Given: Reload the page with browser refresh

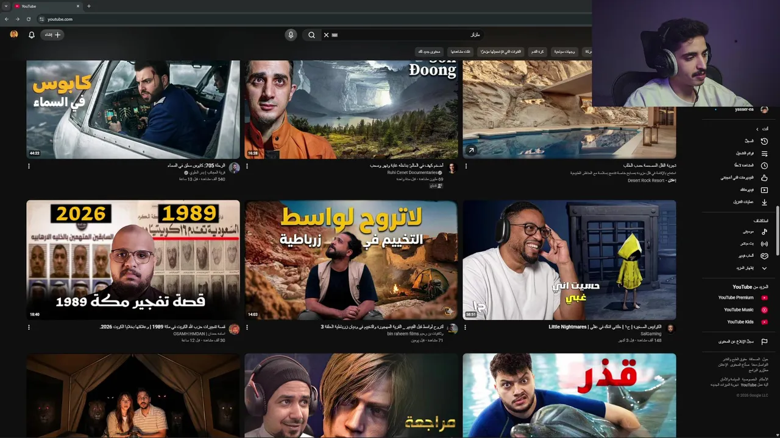Looking at the screenshot, I should (x=28, y=19).
